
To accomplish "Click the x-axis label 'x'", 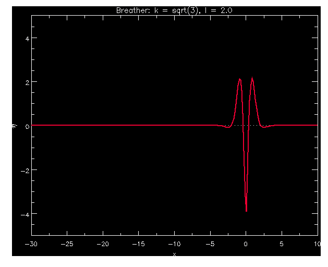I will tap(174, 254).
